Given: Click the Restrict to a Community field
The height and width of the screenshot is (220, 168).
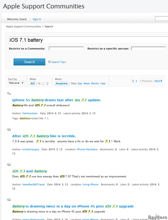Looking at the screenshot, I should click(x=66, y=49).
